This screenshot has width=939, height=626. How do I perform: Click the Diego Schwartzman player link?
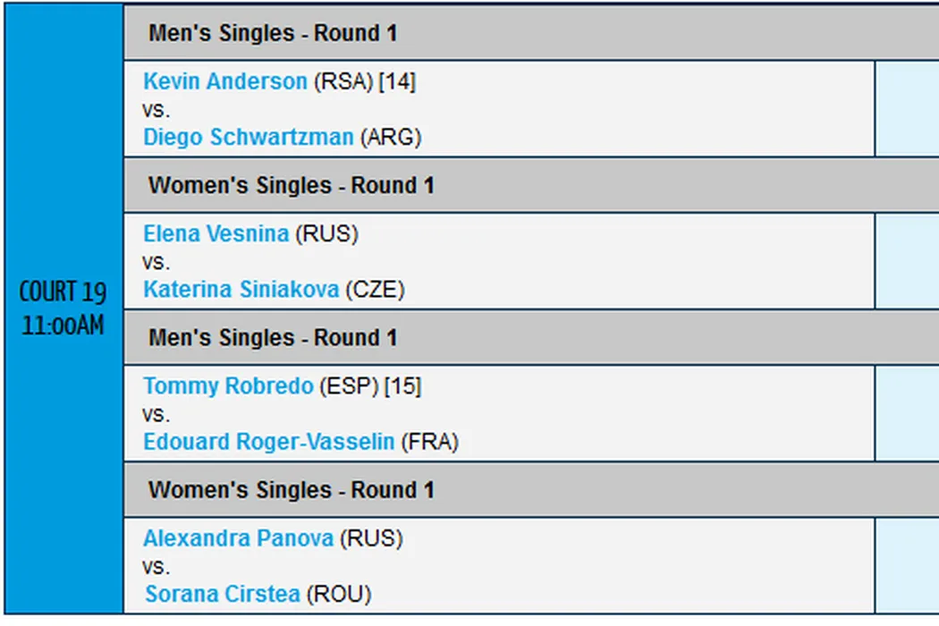(249, 137)
